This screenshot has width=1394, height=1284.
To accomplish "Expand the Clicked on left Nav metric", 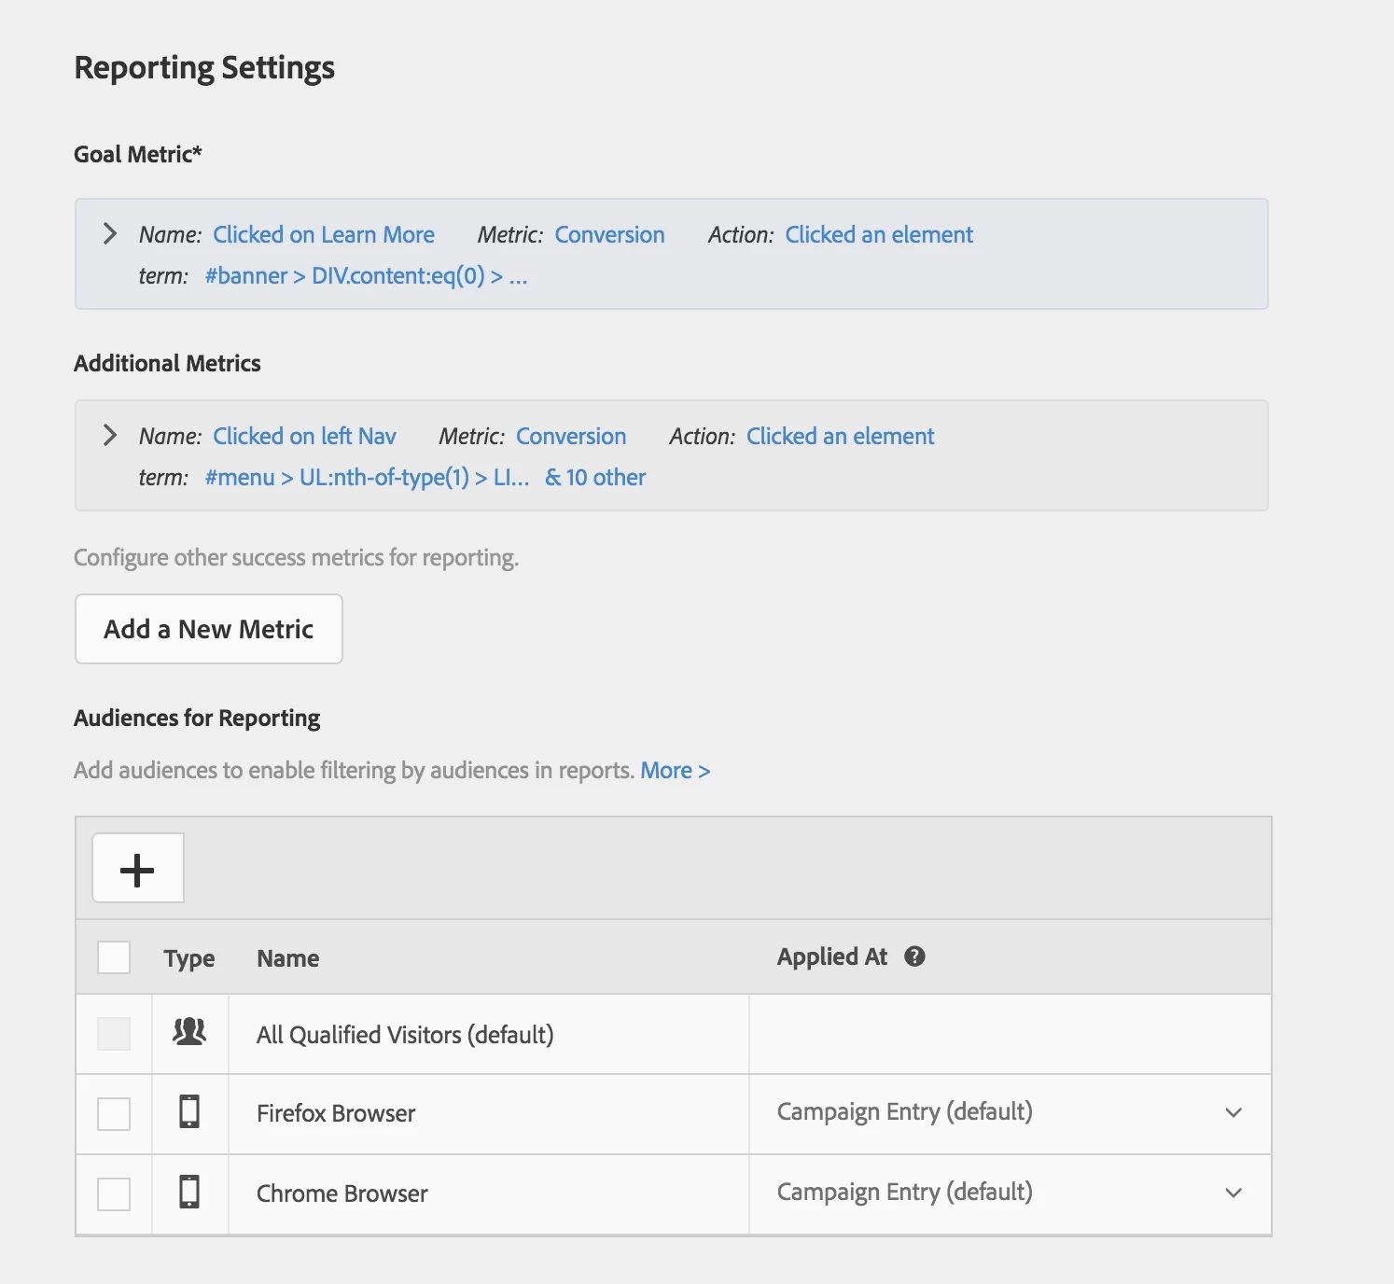I will (110, 435).
